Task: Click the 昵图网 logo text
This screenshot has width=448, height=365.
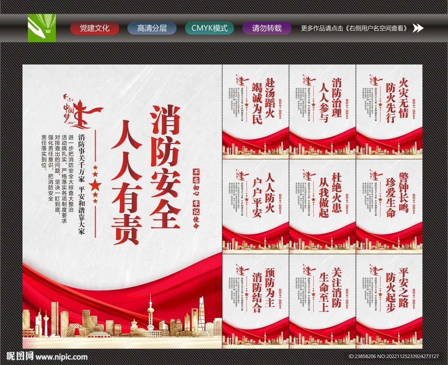Action: [x=20, y=356]
